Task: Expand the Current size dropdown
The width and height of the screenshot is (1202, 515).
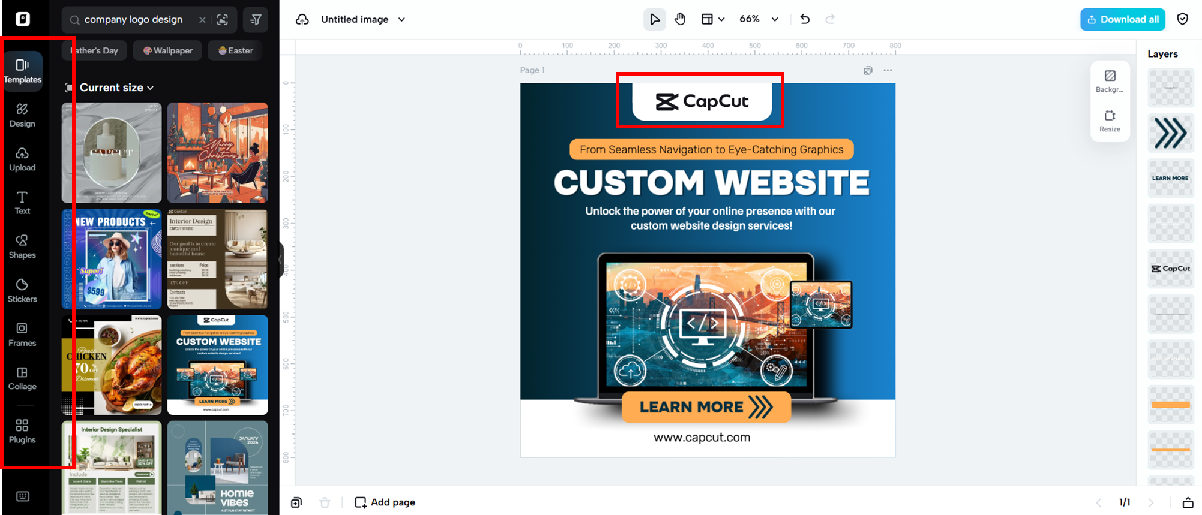Action: (117, 88)
